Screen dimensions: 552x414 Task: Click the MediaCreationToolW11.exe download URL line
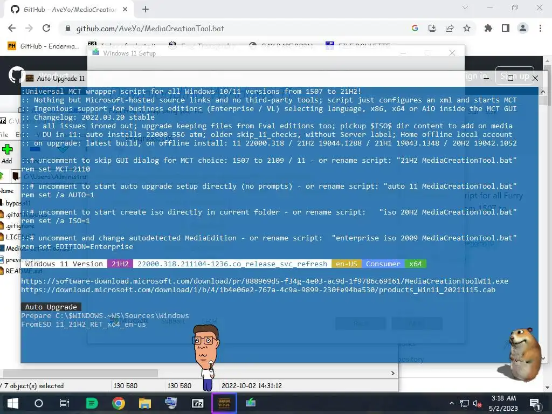tap(264, 281)
